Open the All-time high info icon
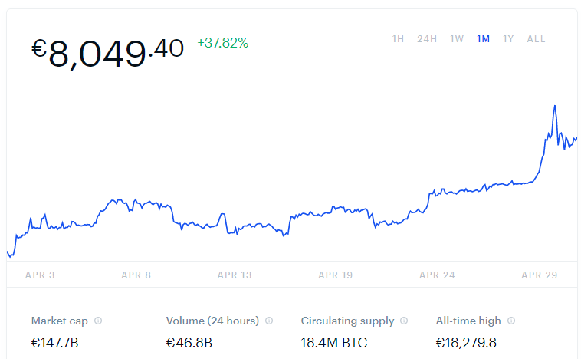 pos(511,321)
